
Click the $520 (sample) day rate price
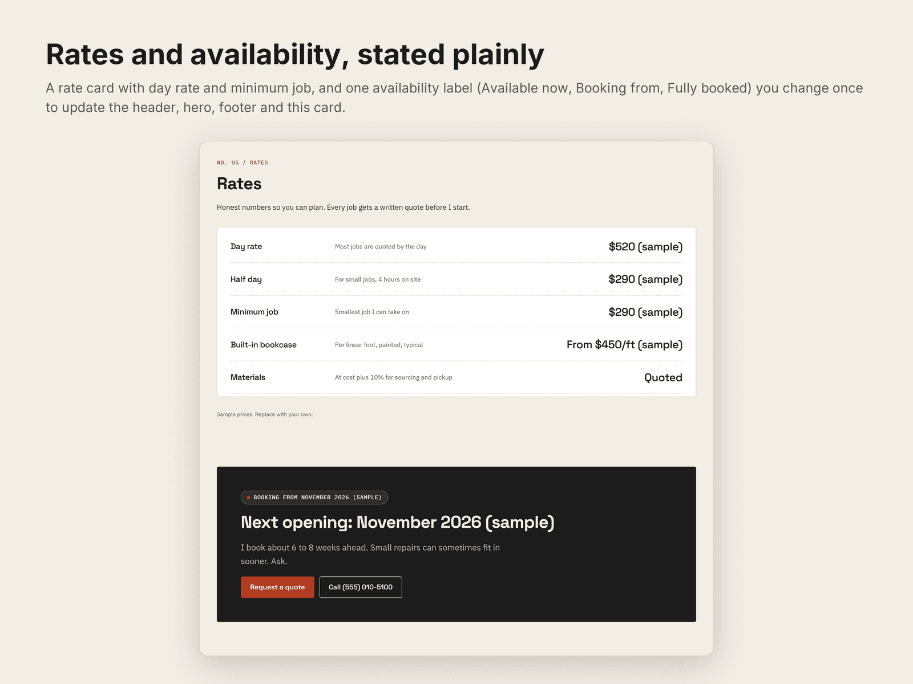pyautogui.click(x=645, y=247)
